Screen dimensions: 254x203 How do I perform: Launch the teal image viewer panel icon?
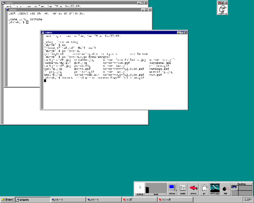click(215, 189)
